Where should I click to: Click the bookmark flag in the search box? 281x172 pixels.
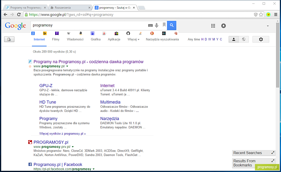click(164, 25)
